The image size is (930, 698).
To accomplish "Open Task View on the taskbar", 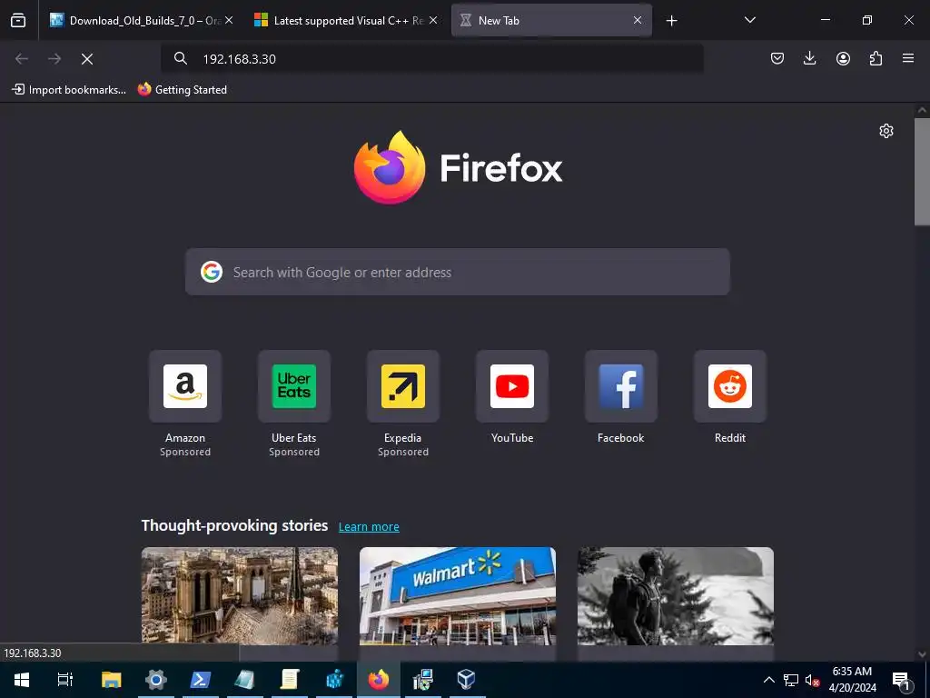I will tap(65, 680).
